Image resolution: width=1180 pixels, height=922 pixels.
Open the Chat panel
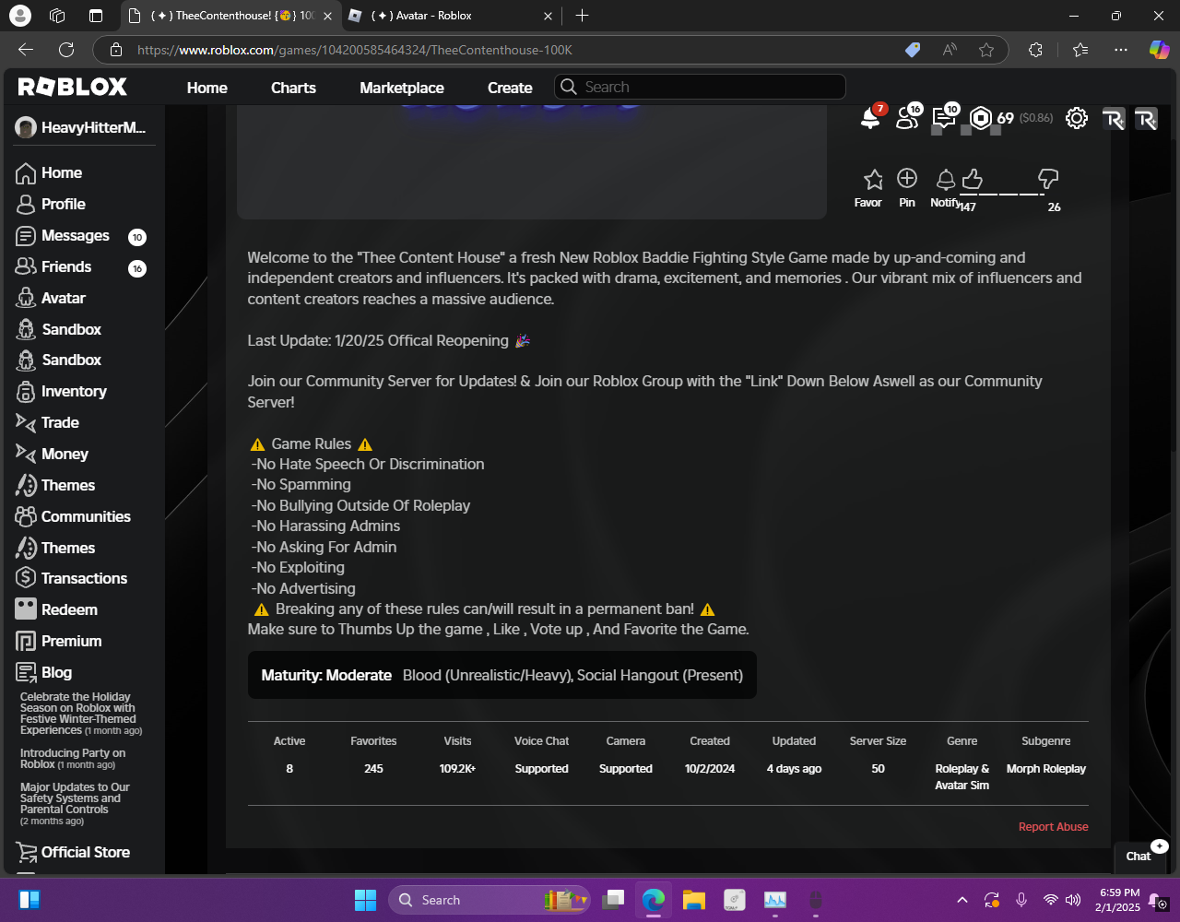[1139, 856]
